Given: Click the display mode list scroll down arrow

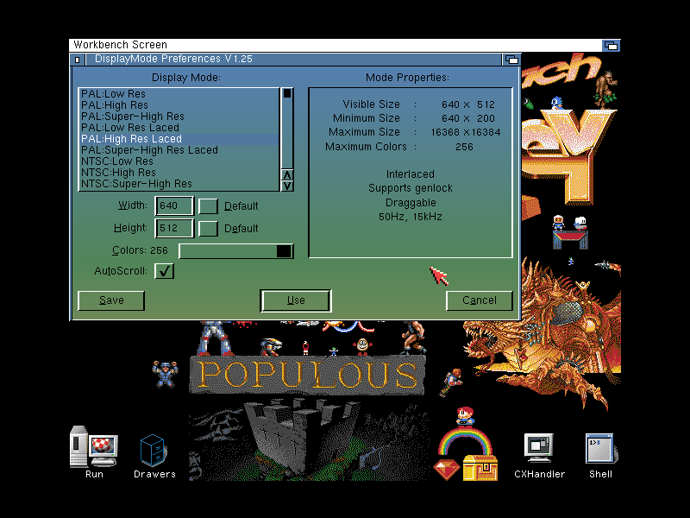Looking at the screenshot, I should click(287, 186).
